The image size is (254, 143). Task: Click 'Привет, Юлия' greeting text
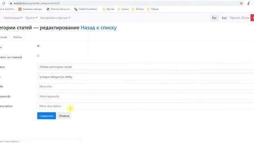tap(240, 18)
